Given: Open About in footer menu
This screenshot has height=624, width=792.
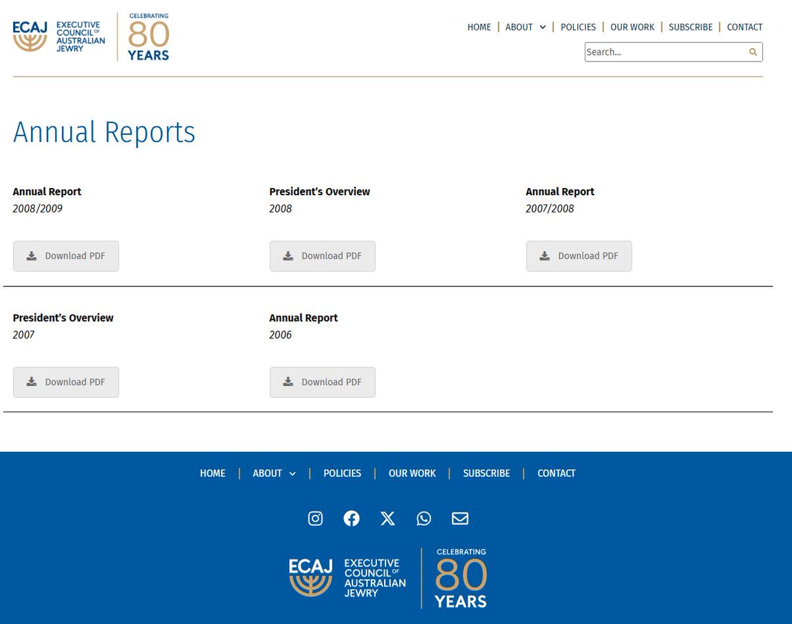Looking at the screenshot, I should [267, 473].
